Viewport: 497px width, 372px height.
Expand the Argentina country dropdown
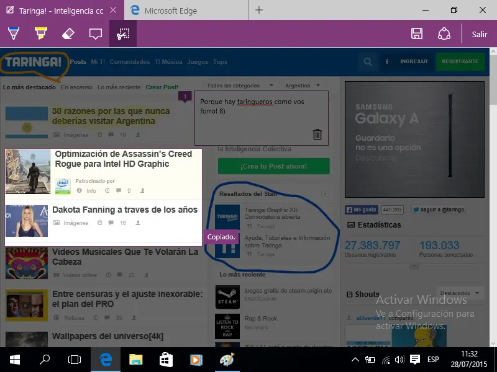(x=303, y=86)
